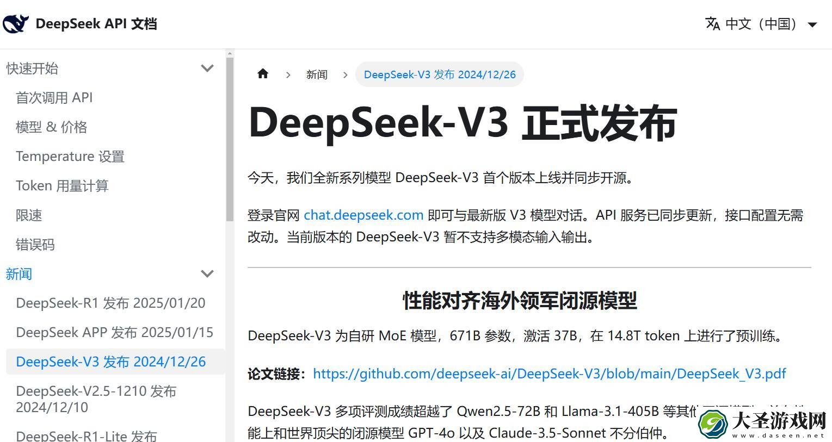Image resolution: width=832 pixels, height=442 pixels.
Task: Open 限速 sidebar page
Action: [29, 215]
